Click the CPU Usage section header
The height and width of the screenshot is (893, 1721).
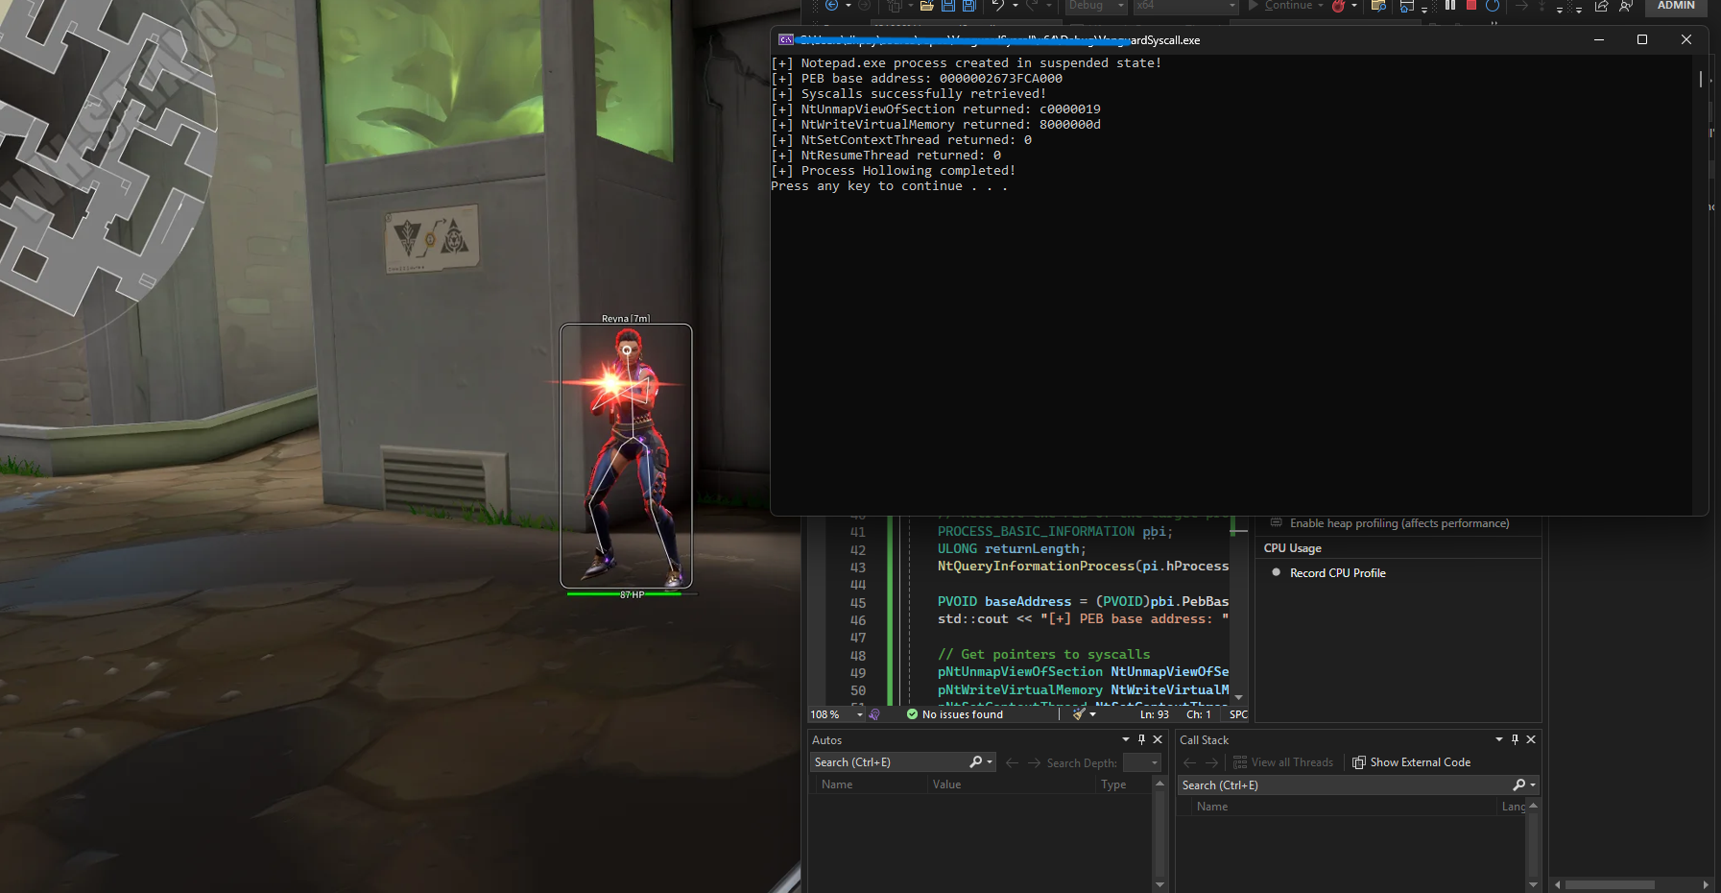[1292, 548]
